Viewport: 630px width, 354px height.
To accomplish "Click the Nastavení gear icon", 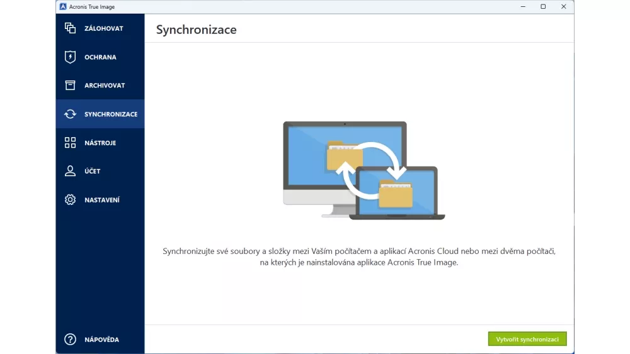I will [x=70, y=200].
